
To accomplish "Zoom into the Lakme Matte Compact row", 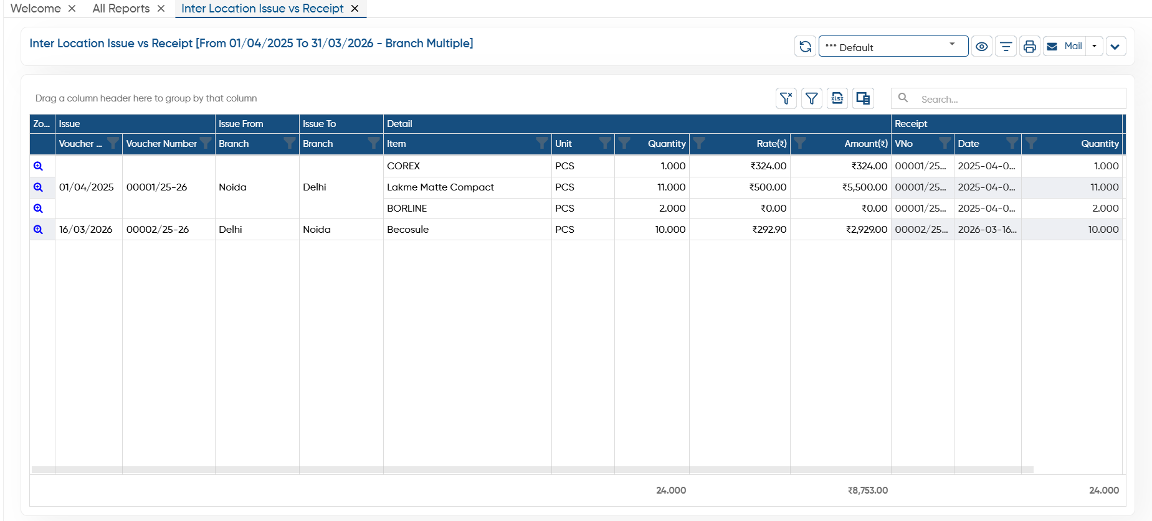I will tap(38, 187).
